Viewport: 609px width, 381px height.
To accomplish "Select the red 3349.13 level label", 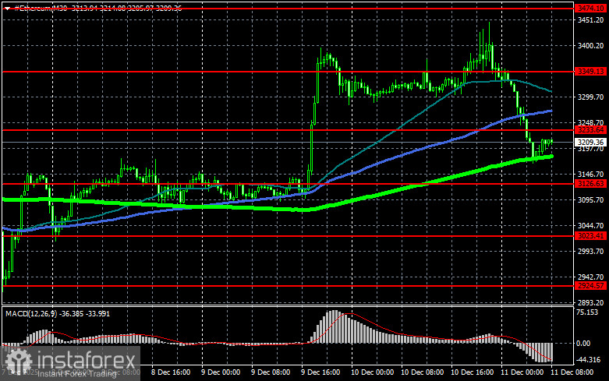I will click(x=590, y=72).
